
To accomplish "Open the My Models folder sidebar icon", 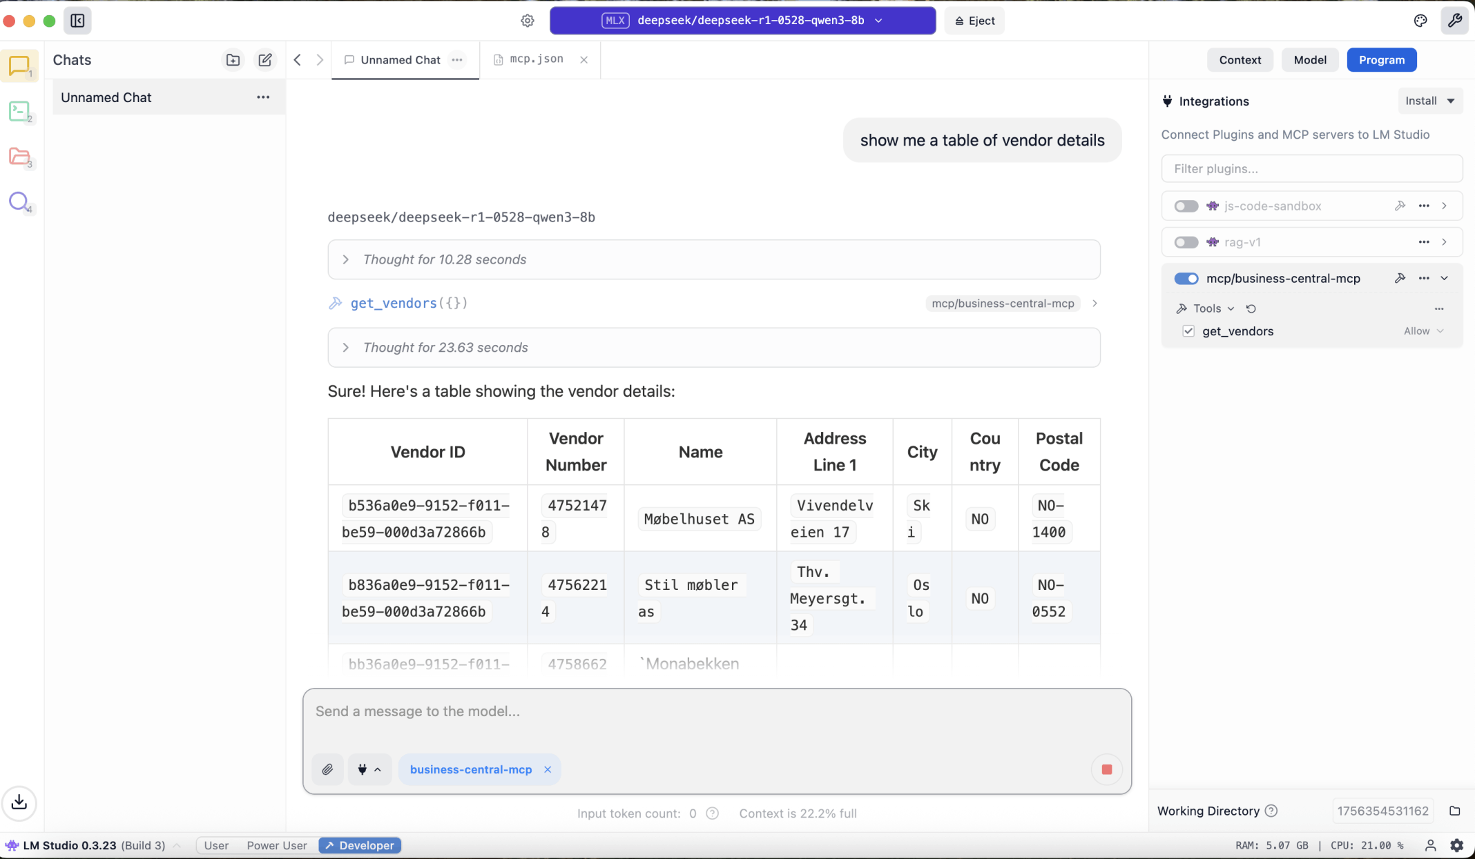I will [19, 157].
